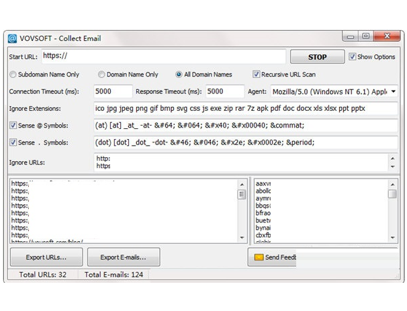The height and width of the screenshot is (311, 407).
Task: Select All Domain Names radio button
Action: click(x=179, y=75)
